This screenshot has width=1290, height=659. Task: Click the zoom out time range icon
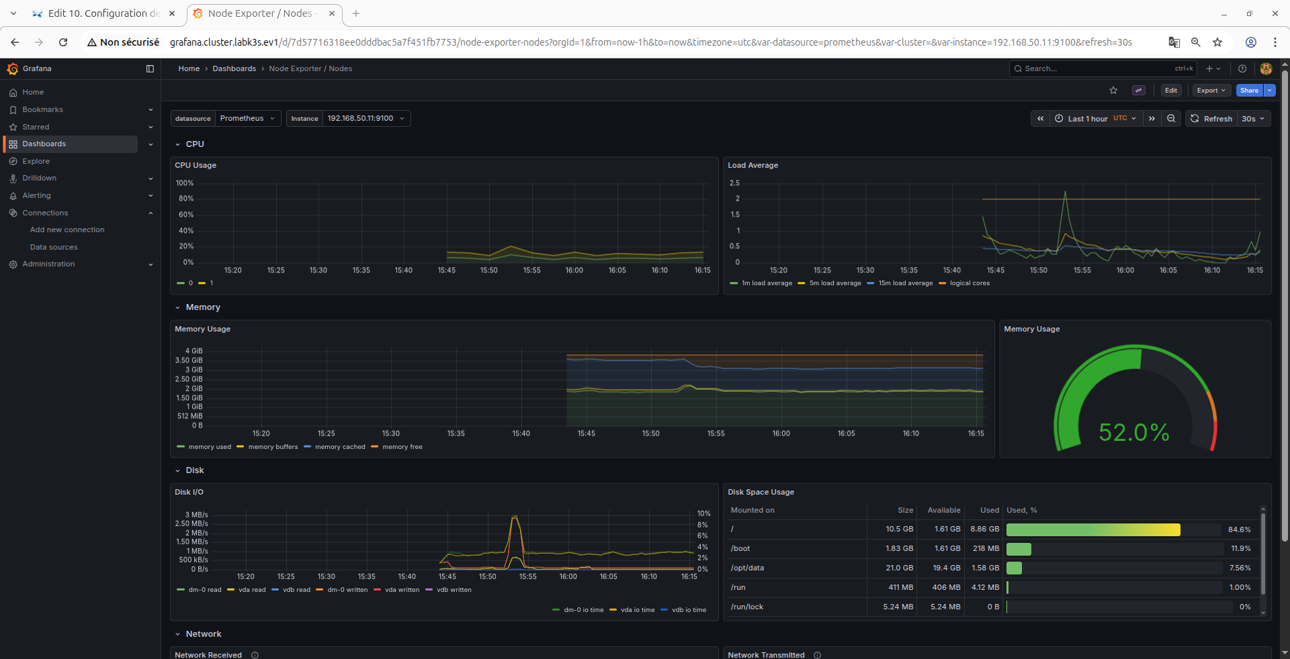(1171, 119)
